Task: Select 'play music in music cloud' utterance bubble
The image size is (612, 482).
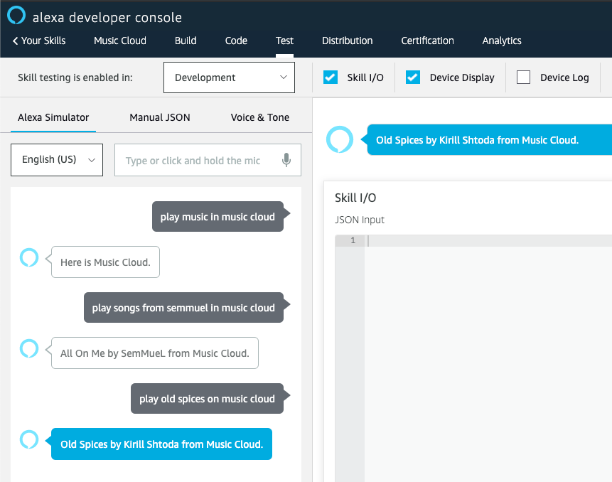Action: pos(218,217)
